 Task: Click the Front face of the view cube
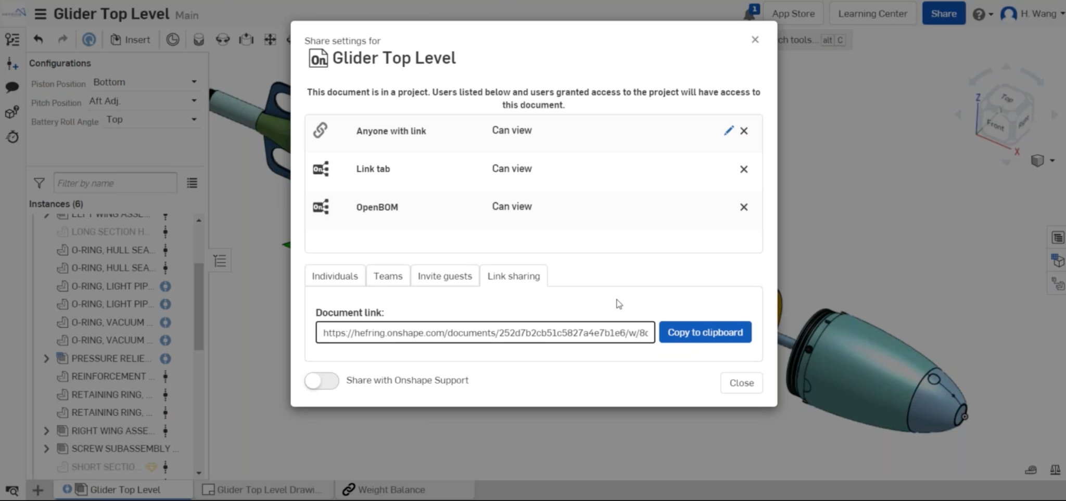click(x=995, y=125)
